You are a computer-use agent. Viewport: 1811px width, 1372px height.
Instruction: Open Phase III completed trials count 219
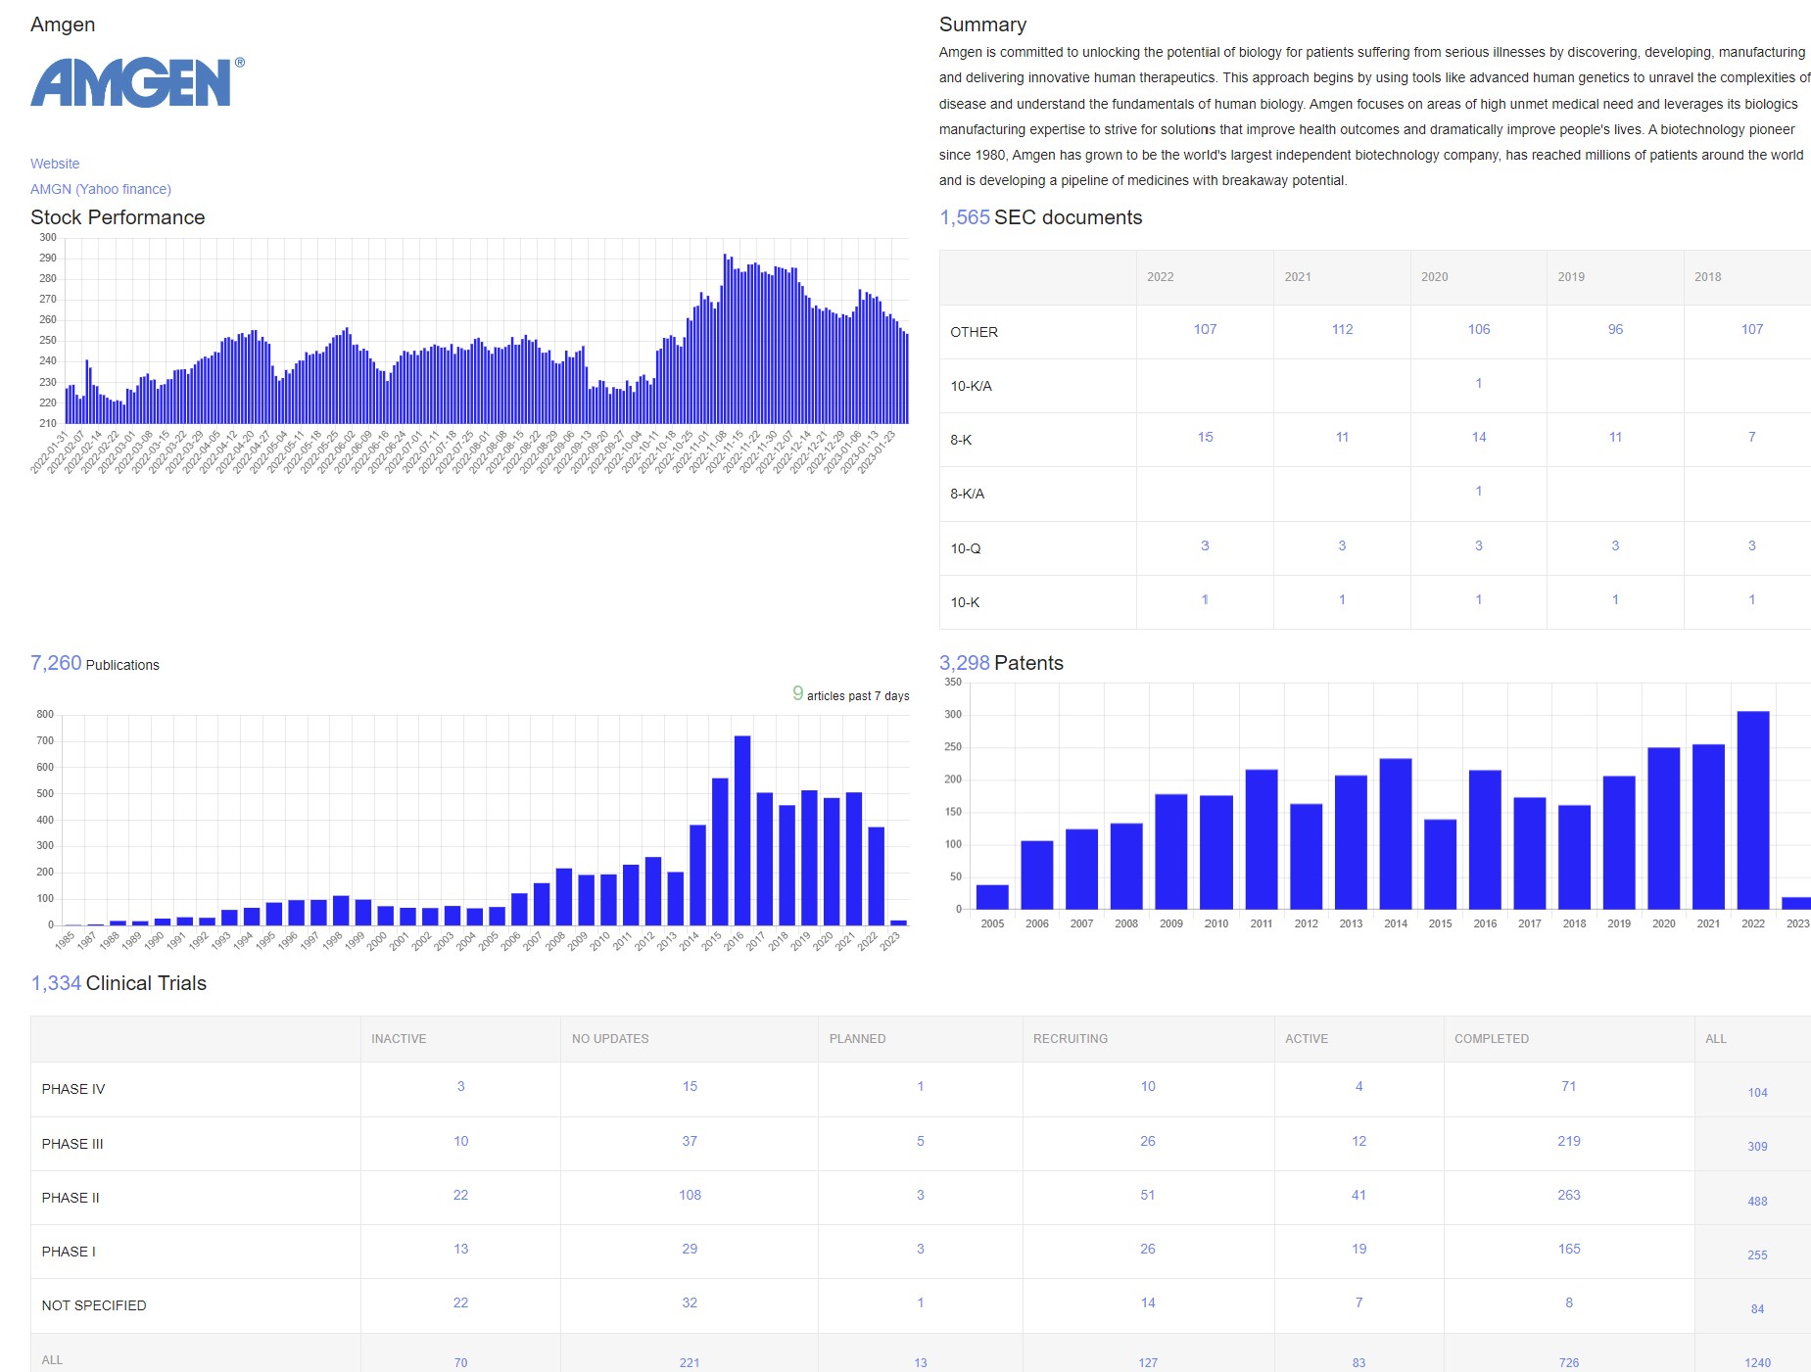tap(1569, 1141)
